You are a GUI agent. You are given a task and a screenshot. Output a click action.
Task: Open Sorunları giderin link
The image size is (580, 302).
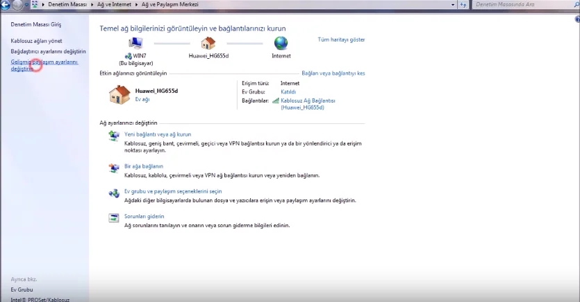pos(144,216)
